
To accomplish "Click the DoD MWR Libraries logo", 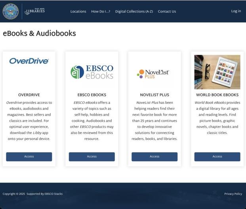I will pos(34,11).
